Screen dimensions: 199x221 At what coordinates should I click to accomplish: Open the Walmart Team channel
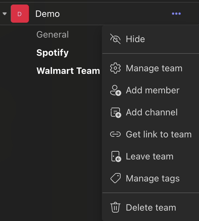click(68, 71)
